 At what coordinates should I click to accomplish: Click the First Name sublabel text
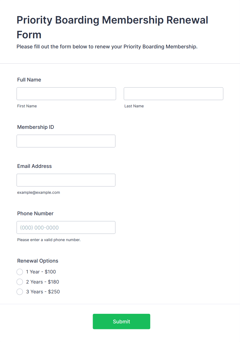click(27, 106)
